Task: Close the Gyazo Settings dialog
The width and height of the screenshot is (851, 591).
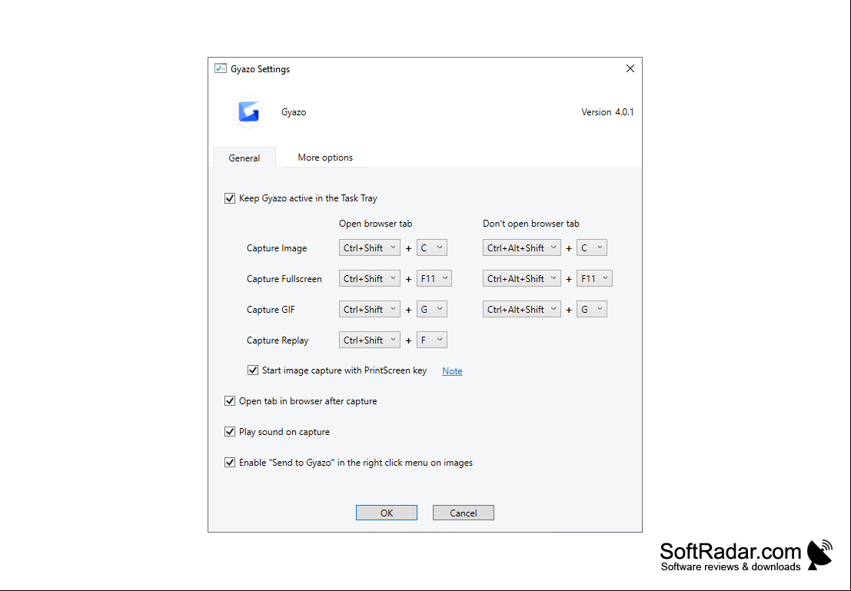Action: tap(630, 68)
